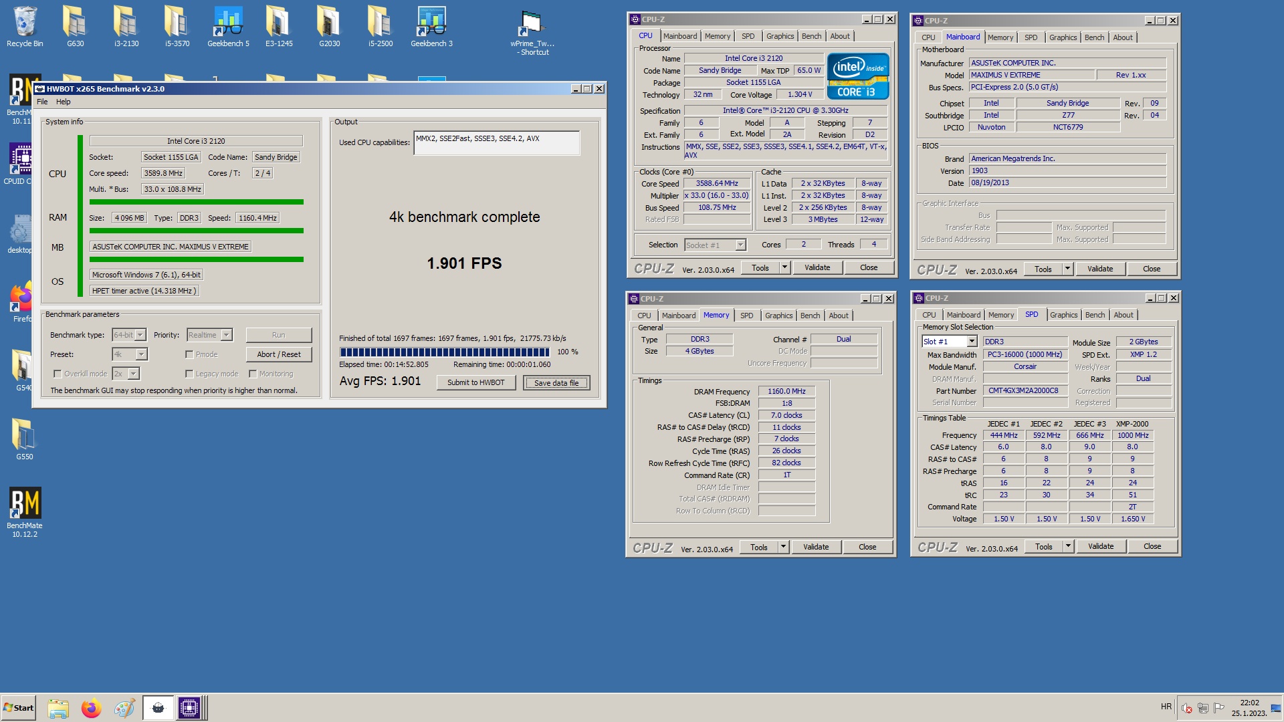
Task: Click the Part Number CMT4GX3M2A2000C8 field
Action: (1025, 391)
